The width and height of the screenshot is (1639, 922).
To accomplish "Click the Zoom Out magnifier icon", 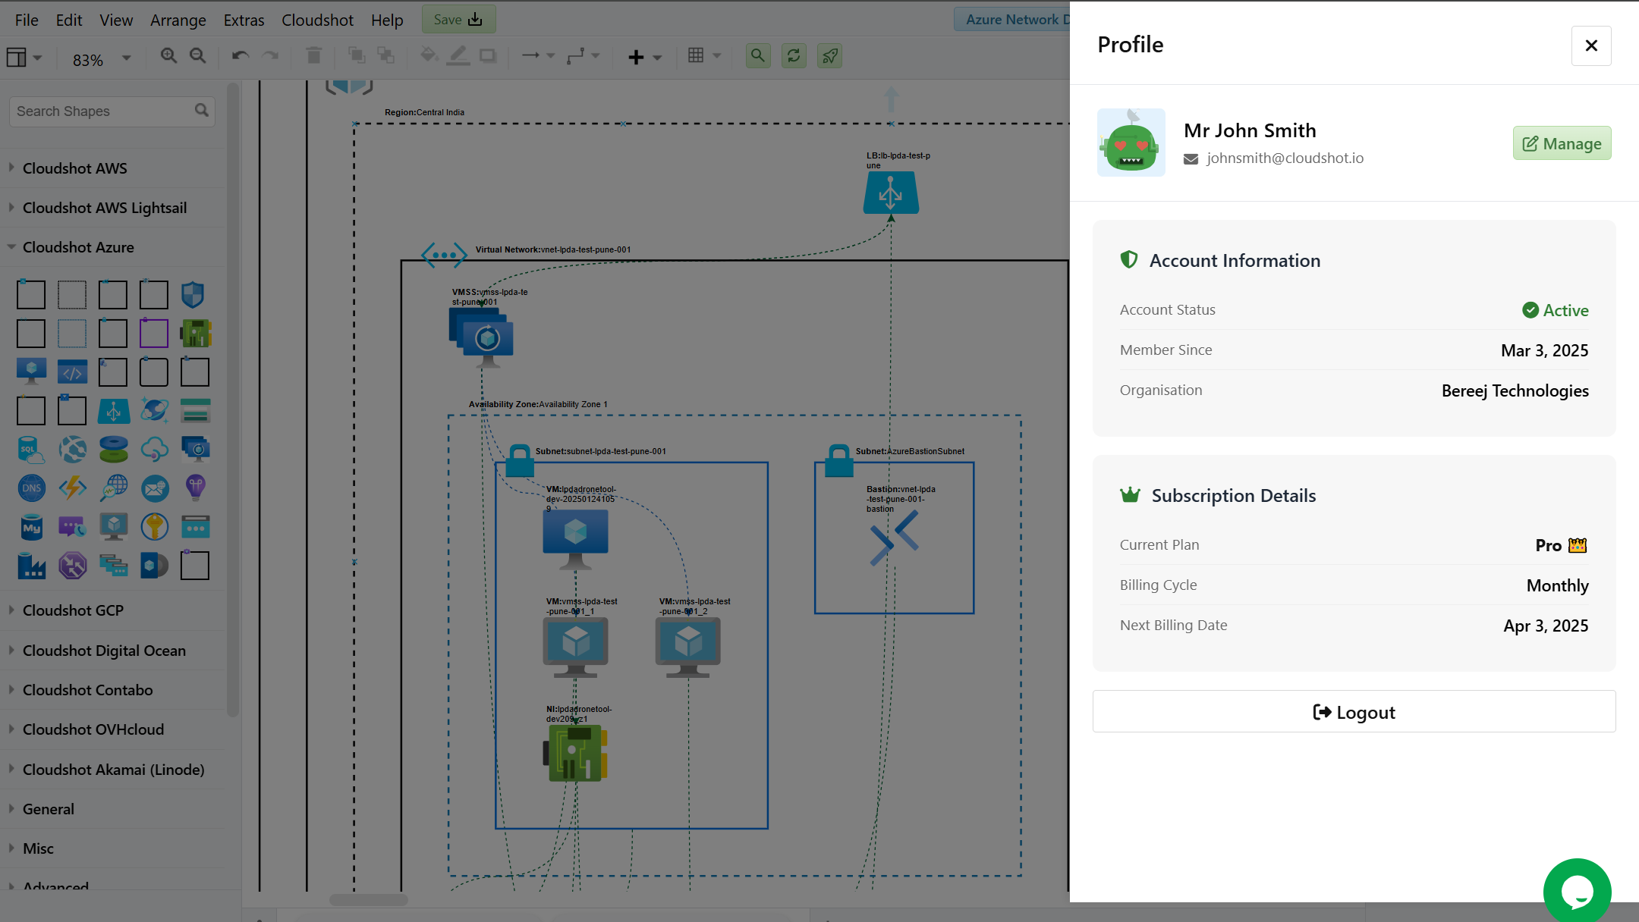I will [197, 55].
